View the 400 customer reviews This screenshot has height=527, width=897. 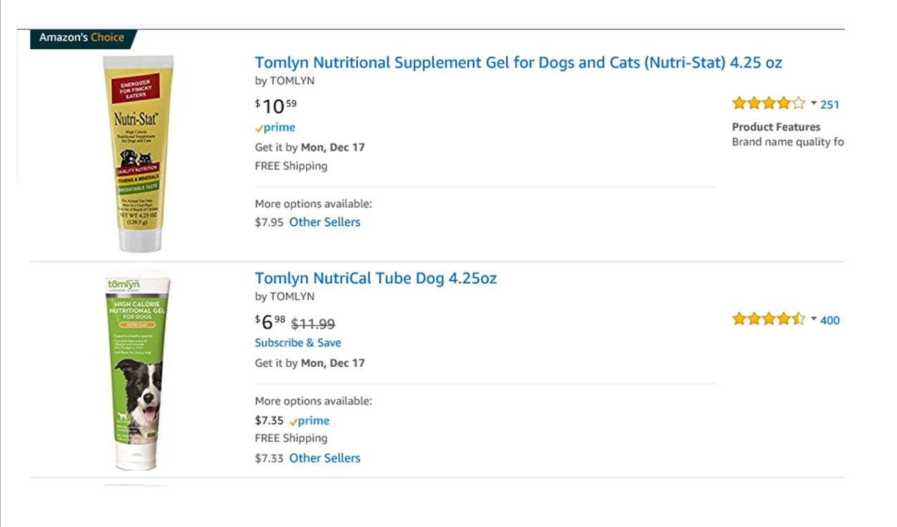tap(829, 320)
